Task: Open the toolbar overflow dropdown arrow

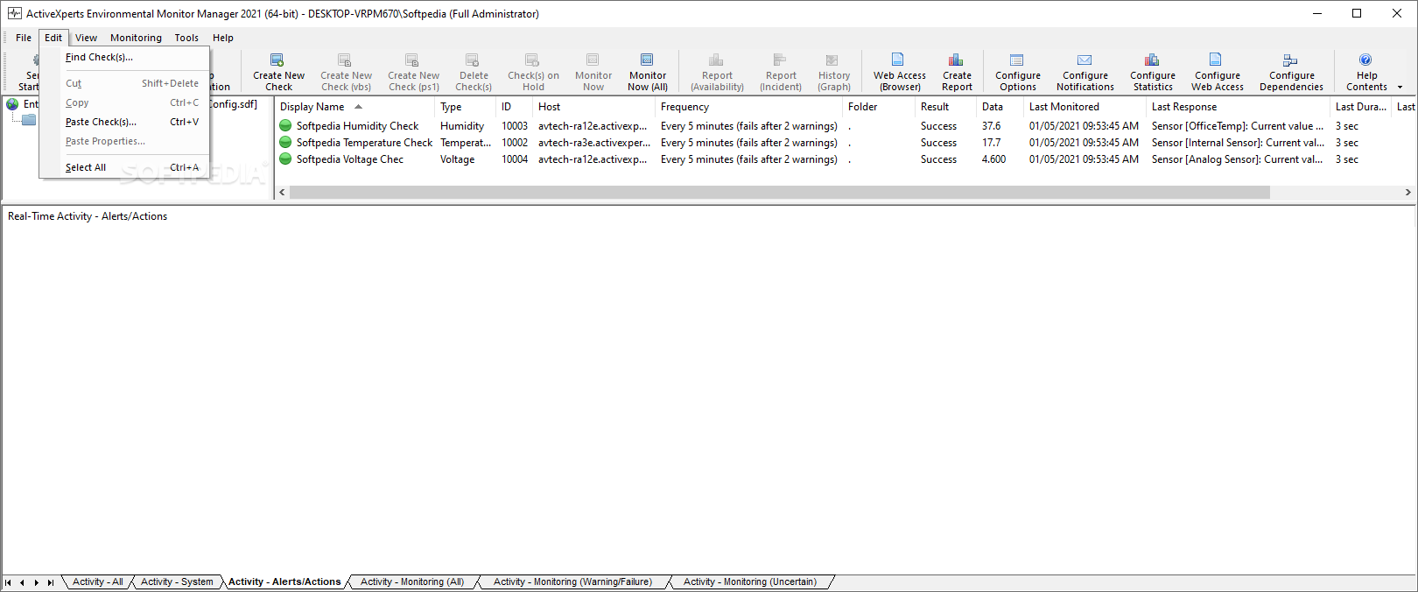Action: [1400, 87]
